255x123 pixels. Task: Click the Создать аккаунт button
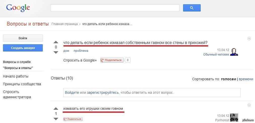(x=23, y=48)
